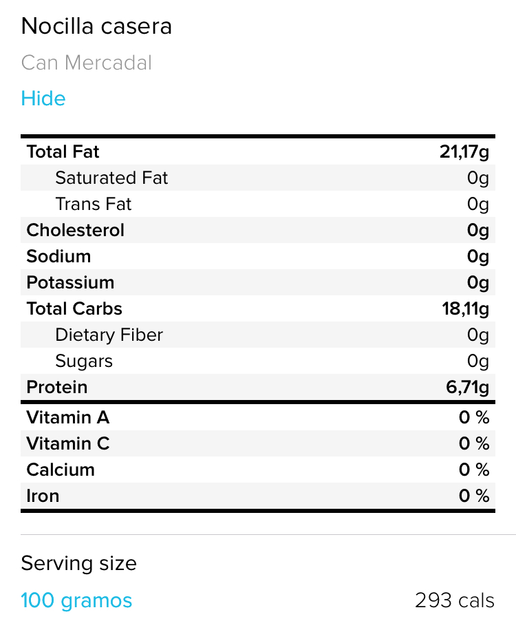Select the Cholesterol row
This screenshot has width=516, height=621.
point(257,230)
